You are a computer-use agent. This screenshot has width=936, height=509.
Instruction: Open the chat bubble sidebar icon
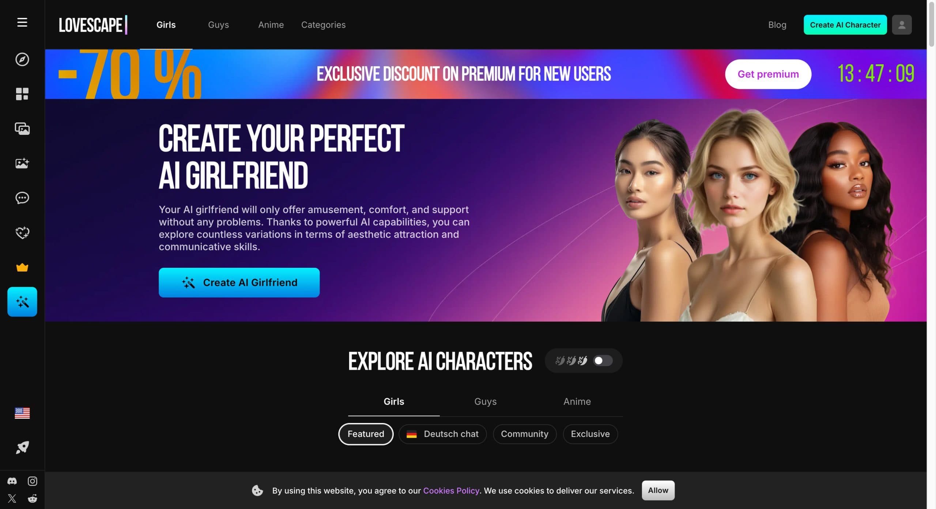click(x=22, y=198)
